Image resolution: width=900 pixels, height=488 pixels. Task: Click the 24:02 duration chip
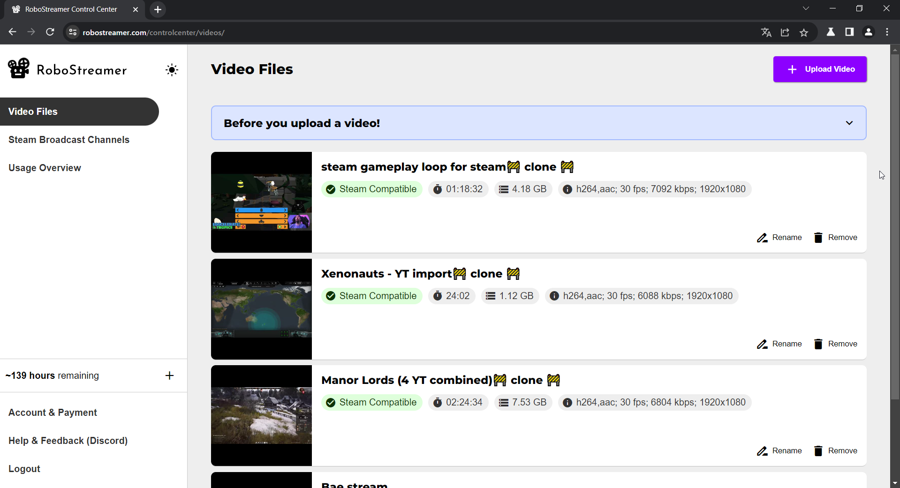click(x=451, y=296)
